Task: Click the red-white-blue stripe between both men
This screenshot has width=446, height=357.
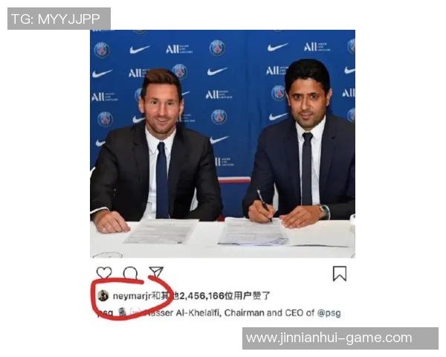Action: pyautogui.click(x=234, y=180)
